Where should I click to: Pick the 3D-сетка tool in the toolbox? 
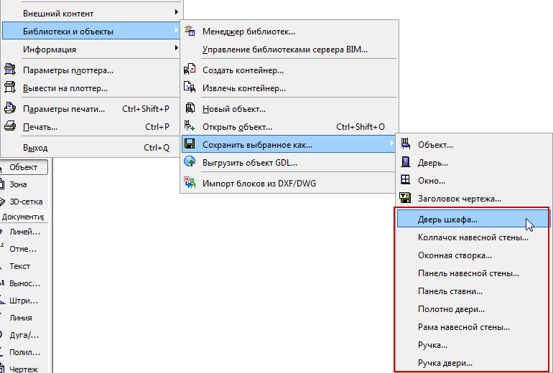[26, 202]
